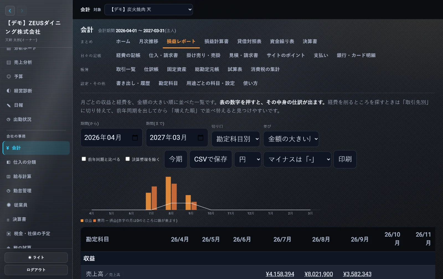
Task: Click the 26/9月 売上高 amount ¥3,582,343
Action: pos(357,274)
